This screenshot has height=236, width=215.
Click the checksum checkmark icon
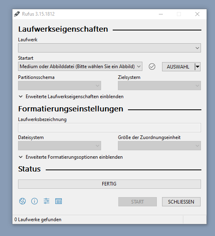pos(152,67)
